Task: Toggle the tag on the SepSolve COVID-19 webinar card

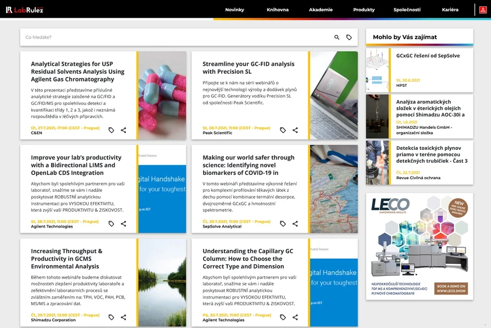Action: tap(282, 224)
